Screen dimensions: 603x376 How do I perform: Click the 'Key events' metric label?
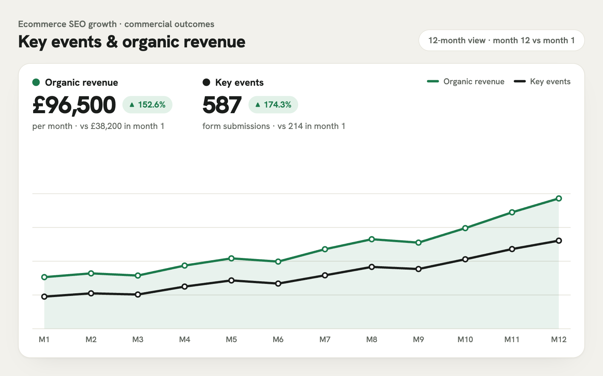click(239, 82)
